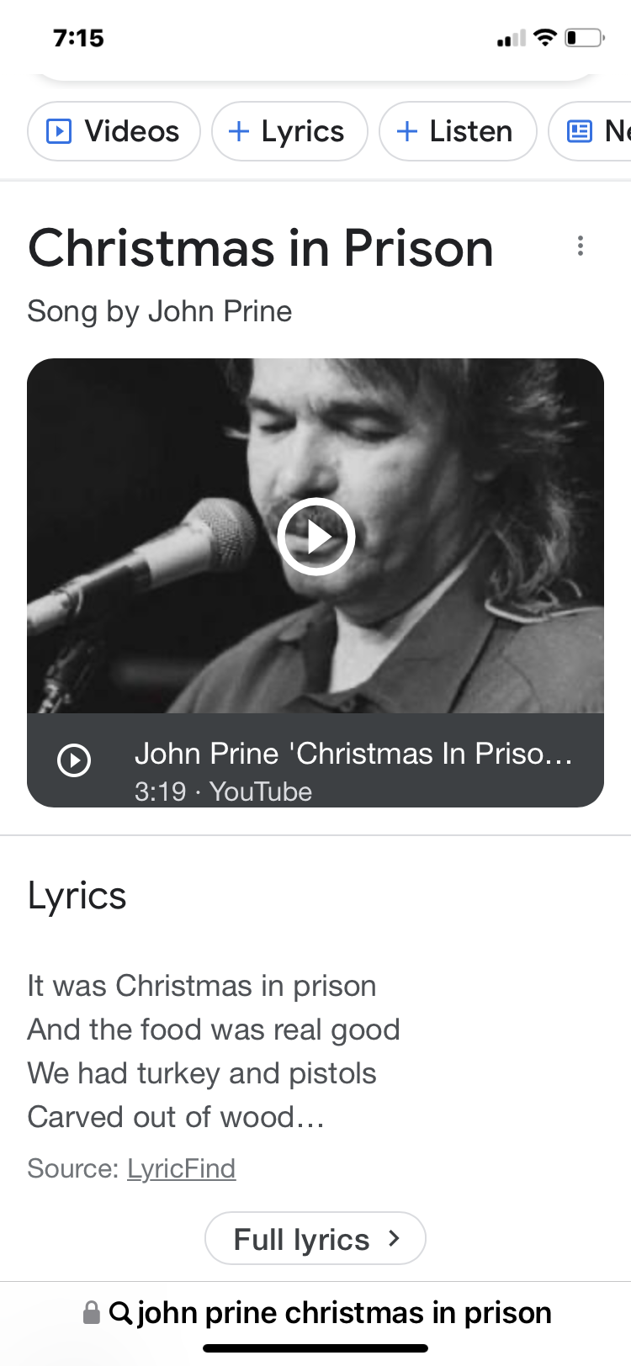Screen dimensions: 631x1366
Task: Select the Listen filter chip
Action: click(458, 131)
